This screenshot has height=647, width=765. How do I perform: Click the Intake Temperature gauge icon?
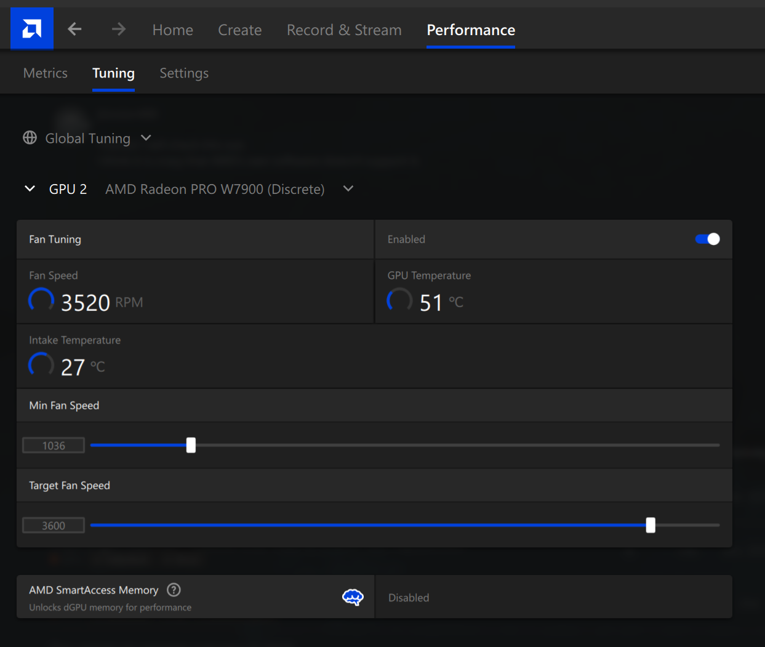[x=41, y=365]
